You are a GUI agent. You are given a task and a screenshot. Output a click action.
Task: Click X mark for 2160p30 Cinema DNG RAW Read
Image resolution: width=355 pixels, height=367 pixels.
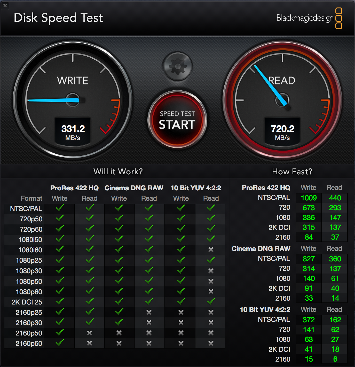[x=149, y=323]
